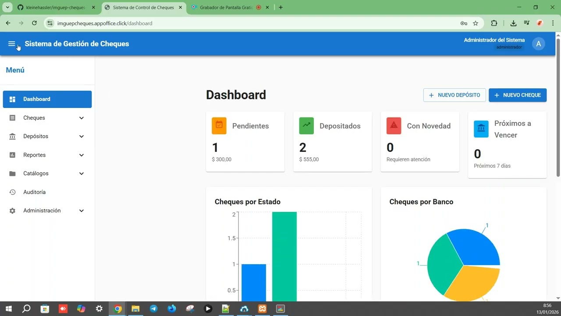561x316 pixels.
Task: Click the Nuevo Depósito button
Action: tap(454, 95)
